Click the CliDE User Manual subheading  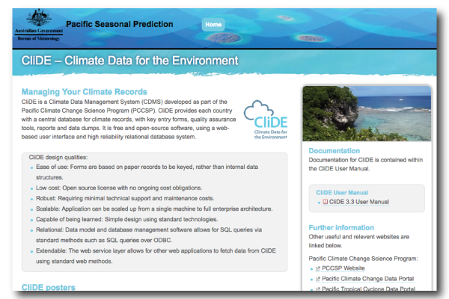tap(342, 193)
